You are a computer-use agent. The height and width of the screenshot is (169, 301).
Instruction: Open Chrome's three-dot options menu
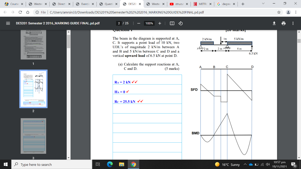pos(296,13)
